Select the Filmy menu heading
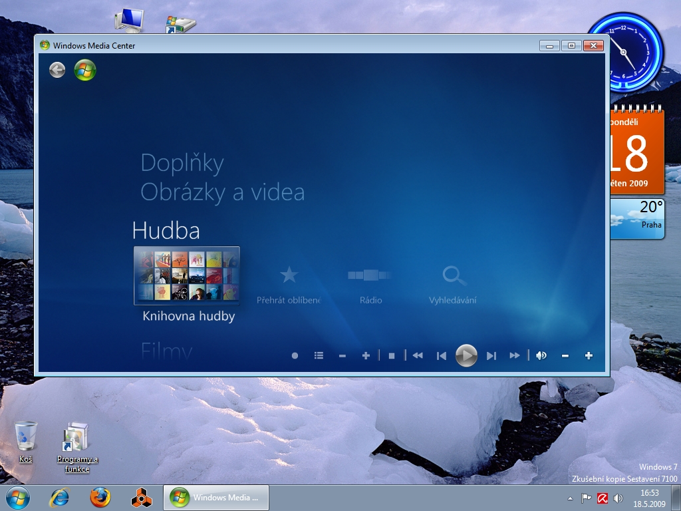The height and width of the screenshot is (511, 681). click(167, 351)
